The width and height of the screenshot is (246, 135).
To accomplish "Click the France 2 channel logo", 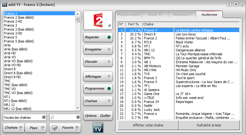I will coord(98,20).
